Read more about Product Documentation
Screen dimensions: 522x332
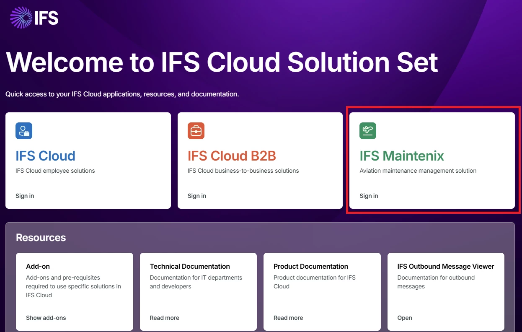click(288, 318)
